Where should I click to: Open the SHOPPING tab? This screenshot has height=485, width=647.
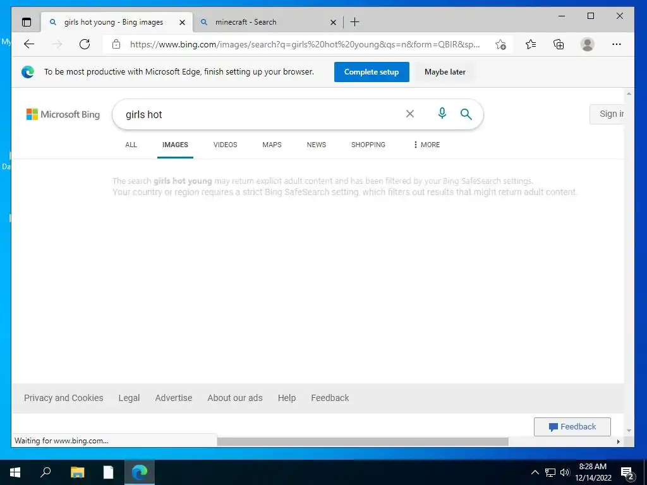pos(368,145)
